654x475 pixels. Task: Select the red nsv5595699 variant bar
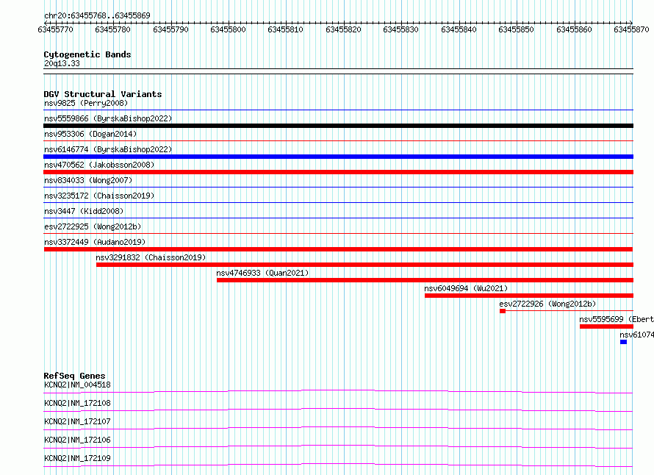tap(606, 326)
